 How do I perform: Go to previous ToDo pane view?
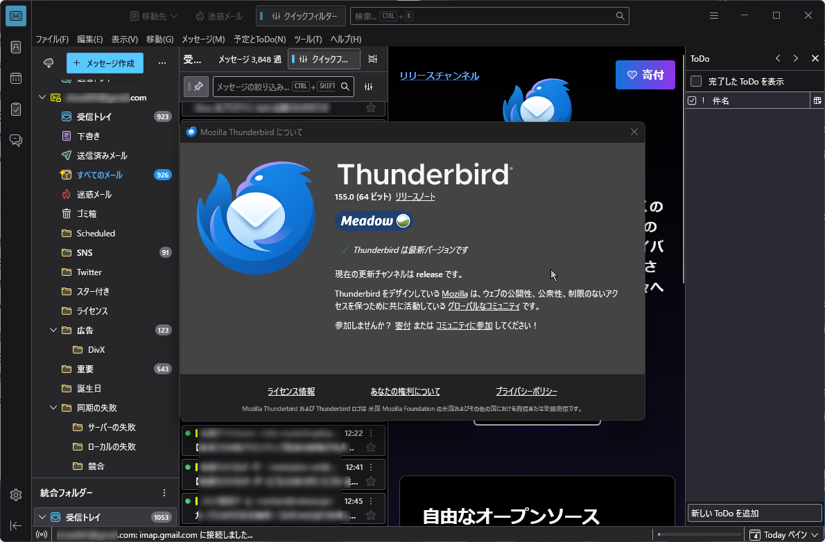778,58
